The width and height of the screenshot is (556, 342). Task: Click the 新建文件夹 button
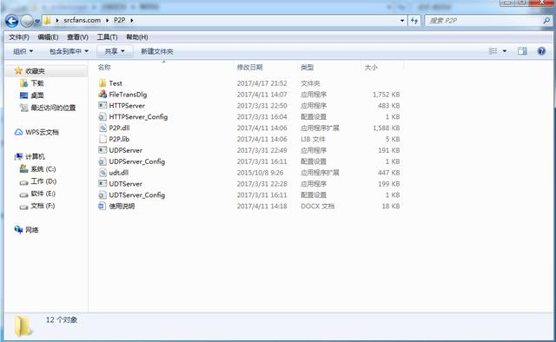156,51
